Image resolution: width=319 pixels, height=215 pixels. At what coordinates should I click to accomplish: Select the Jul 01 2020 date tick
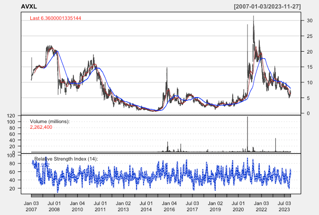click(238, 206)
